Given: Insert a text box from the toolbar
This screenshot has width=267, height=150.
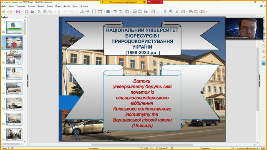Looking at the screenshot, I should pyautogui.click(x=153, y=12).
